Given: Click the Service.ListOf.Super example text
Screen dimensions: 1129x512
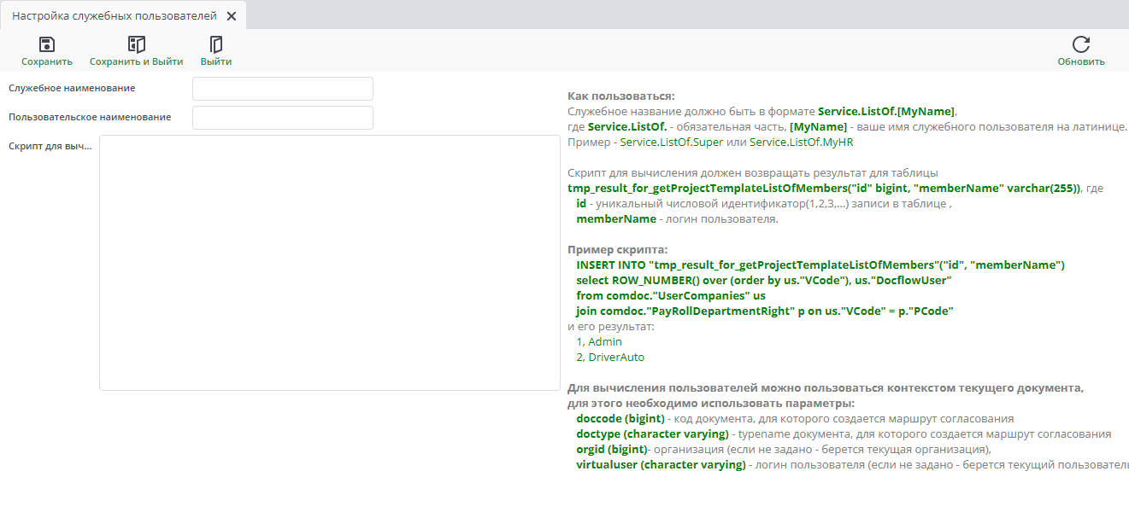Looking at the screenshot, I should click(x=672, y=143).
